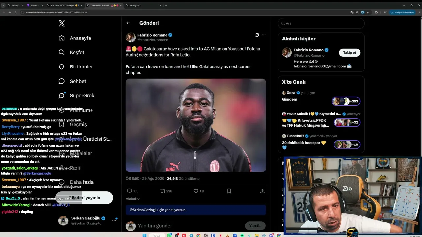Open Sohbet in the X sidebar
Screen dimensions: 422x237
point(73,81)
